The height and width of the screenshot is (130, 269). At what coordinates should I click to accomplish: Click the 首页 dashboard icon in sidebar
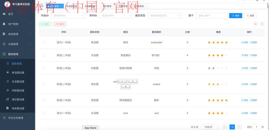click(x=4, y=14)
